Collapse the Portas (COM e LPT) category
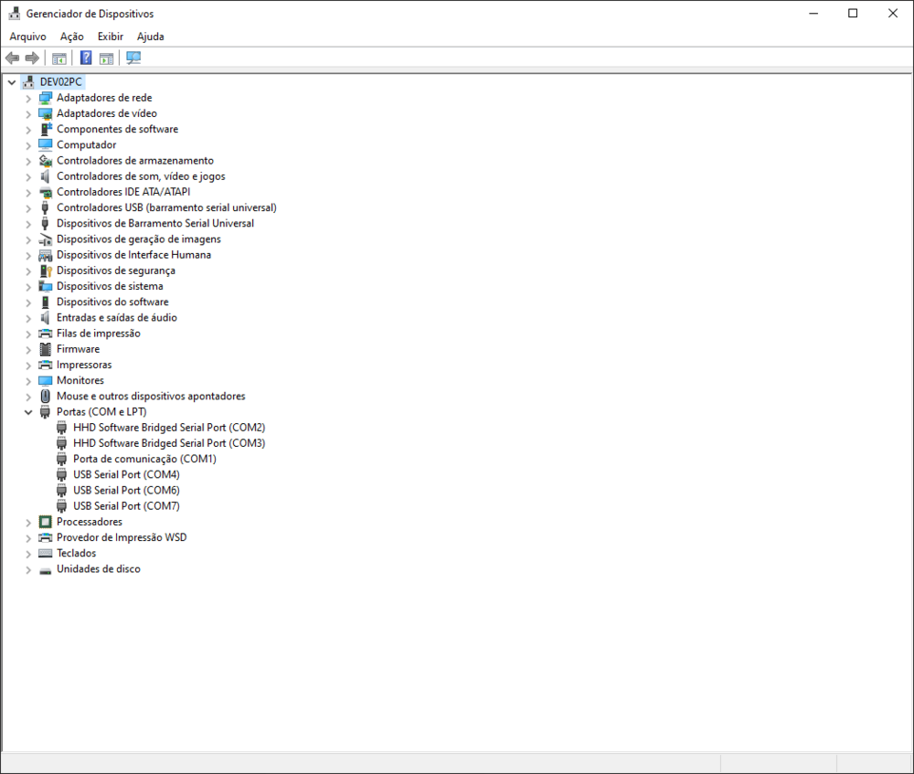 27,411
